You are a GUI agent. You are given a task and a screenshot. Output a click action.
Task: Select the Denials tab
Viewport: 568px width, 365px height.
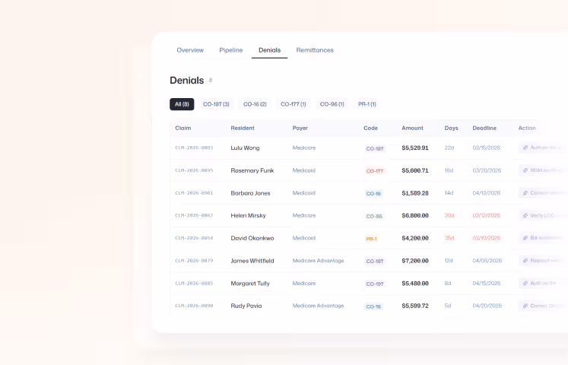(x=269, y=50)
